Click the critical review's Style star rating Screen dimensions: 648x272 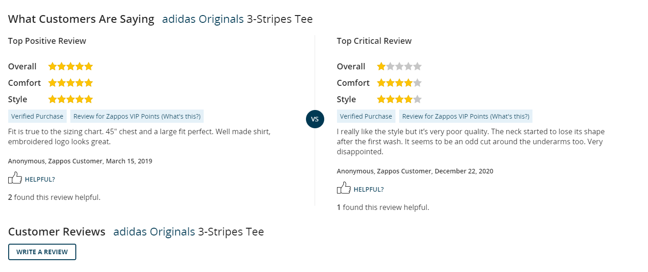click(399, 99)
